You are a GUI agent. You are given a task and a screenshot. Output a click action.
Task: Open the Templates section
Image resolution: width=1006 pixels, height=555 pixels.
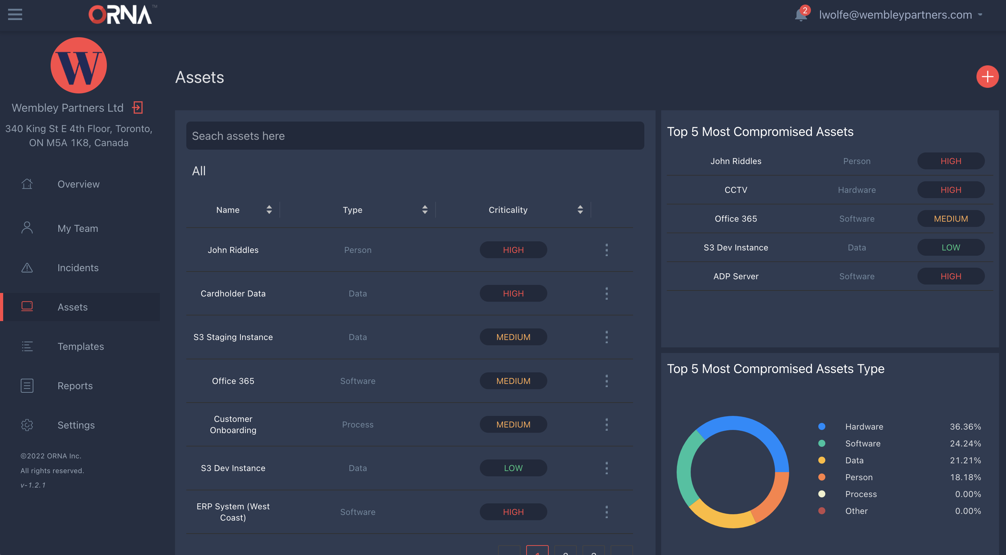(80, 346)
